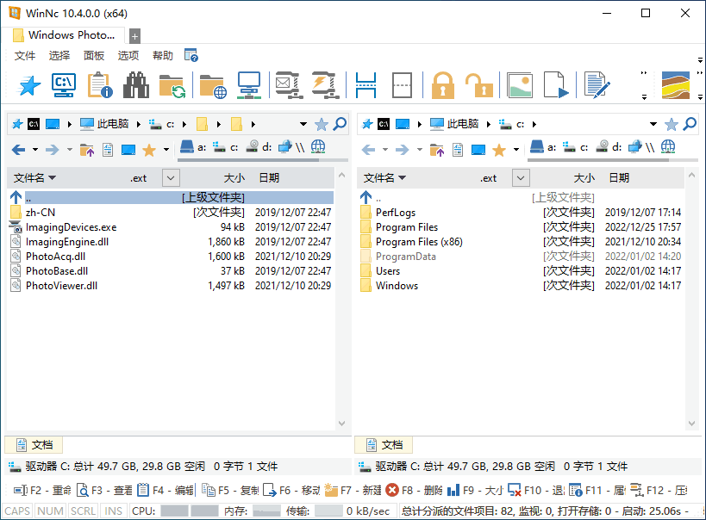
Task: Click the left panel 文档 tab button
Action: click(x=34, y=445)
